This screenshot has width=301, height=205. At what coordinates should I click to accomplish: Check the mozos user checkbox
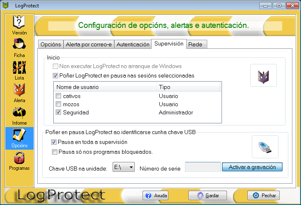click(x=58, y=104)
